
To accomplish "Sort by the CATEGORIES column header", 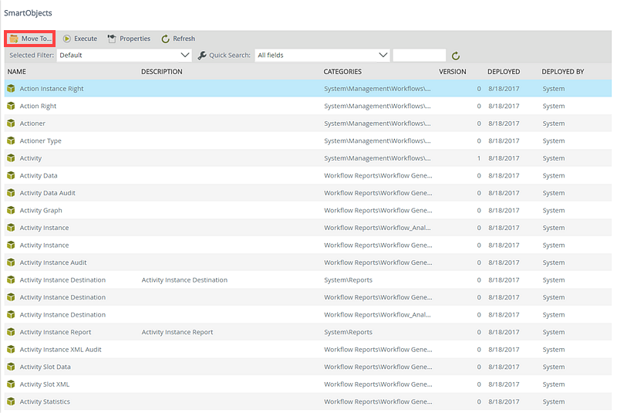I will (x=343, y=72).
